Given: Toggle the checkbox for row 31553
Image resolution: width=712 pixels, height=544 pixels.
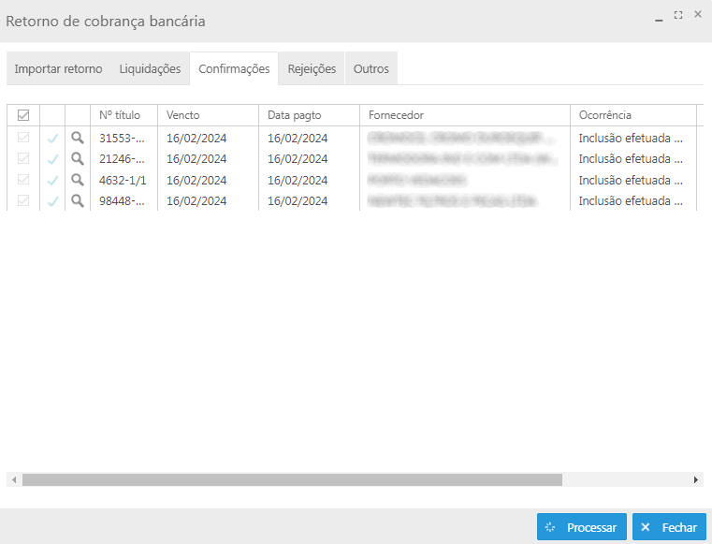Looking at the screenshot, I should 23,138.
